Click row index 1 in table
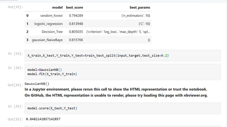This screenshot has width=227, height=127. point(27,24)
